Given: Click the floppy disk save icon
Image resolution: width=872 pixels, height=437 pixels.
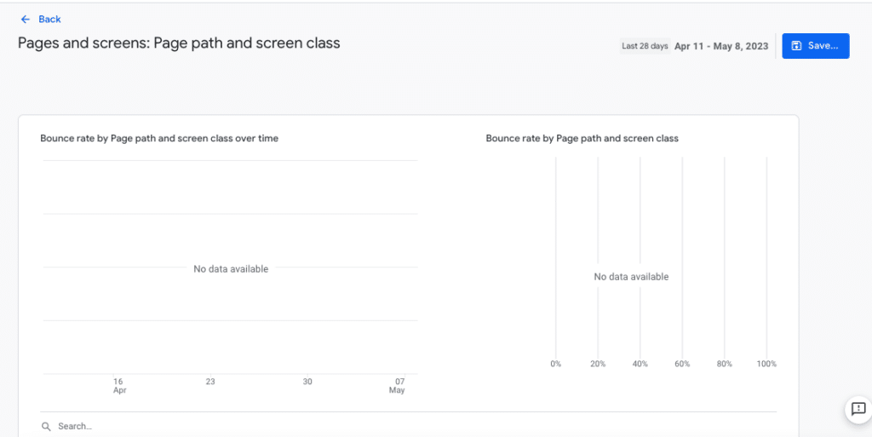Looking at the screenshot, I should click(796, 46).
